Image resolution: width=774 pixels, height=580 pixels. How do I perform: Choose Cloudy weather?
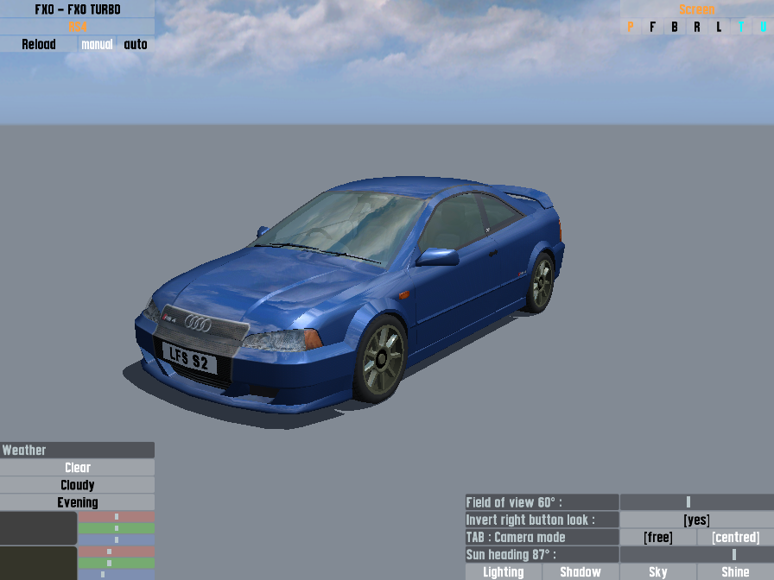[77, 485]
